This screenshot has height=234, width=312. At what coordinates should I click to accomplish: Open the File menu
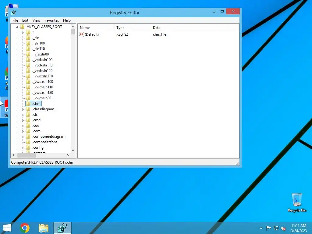[x=15, y=20]
